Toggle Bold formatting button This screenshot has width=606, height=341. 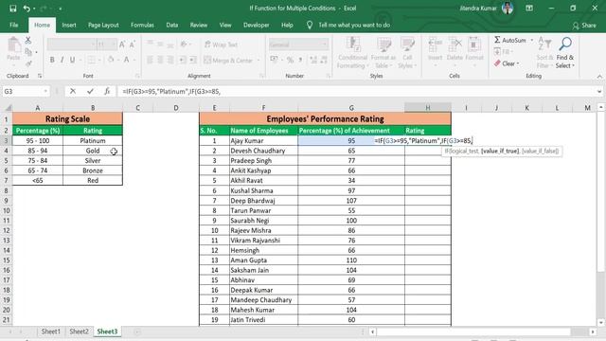tap(52, 60)
